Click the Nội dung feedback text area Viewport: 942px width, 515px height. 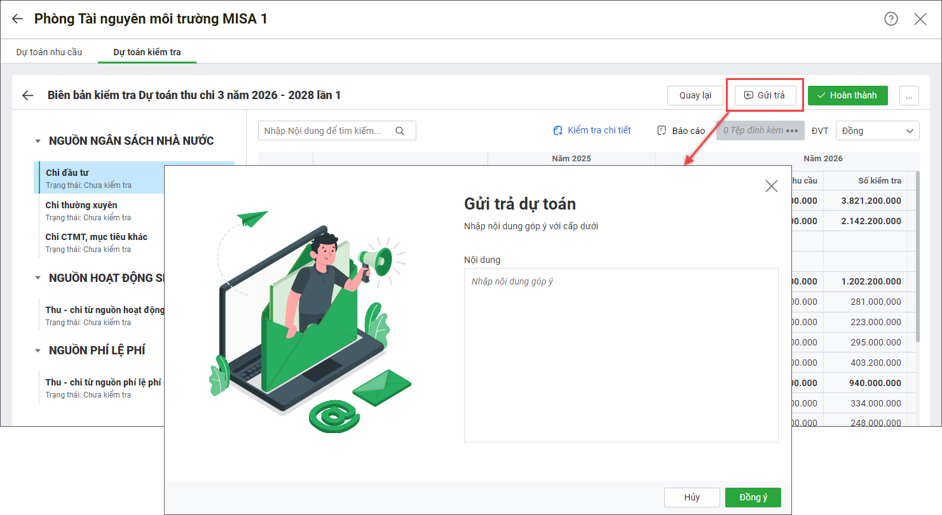click(621, 355)
